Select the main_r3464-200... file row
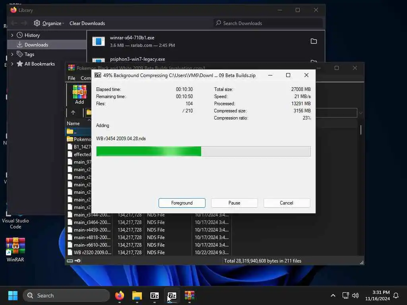 [x=148, y=222]
